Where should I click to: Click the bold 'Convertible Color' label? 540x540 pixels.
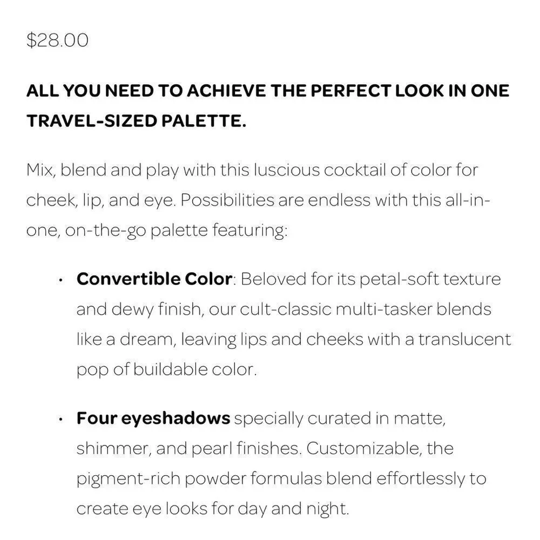click(154, 279)
